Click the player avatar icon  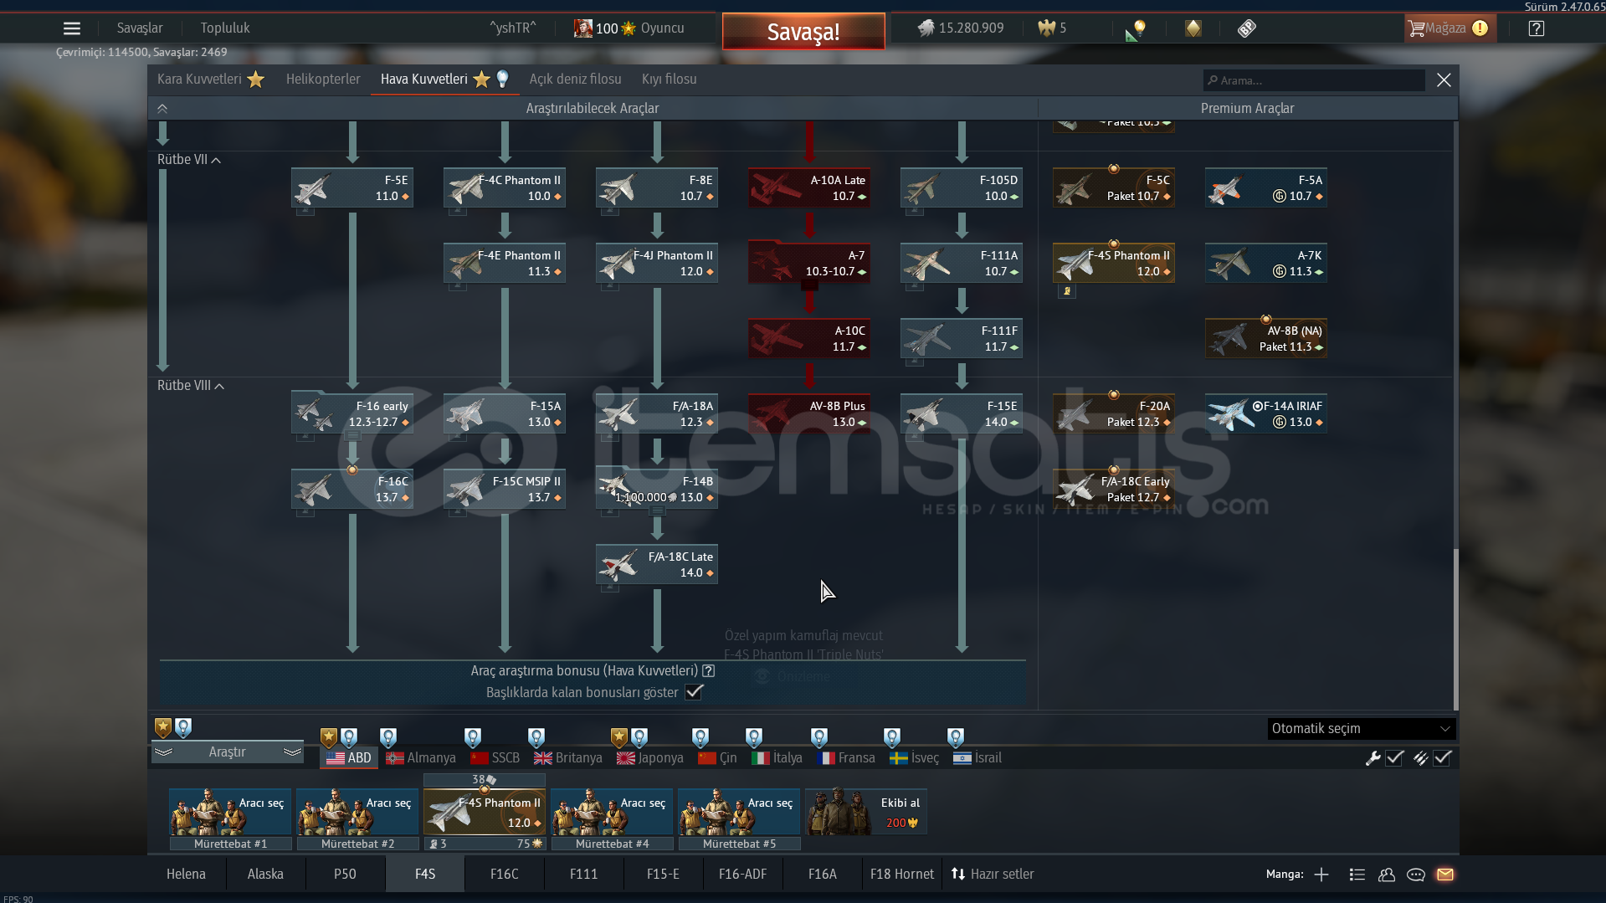click(582, 28)
